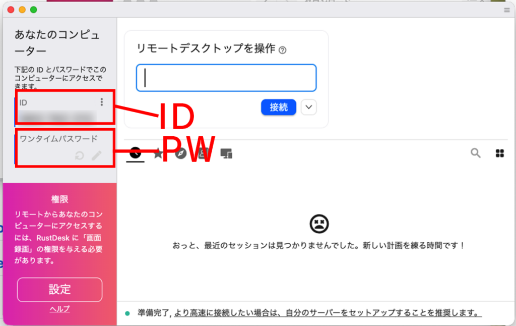Click the ワンタイムパスワード label
This screenshot has width=516, height=326.
coord(58,138)
